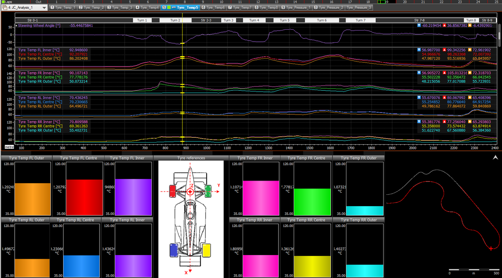Screen dimensions: 502x278
Task: Click the Steering Wheel Angle channel label
Action: [x=39, y=26]
